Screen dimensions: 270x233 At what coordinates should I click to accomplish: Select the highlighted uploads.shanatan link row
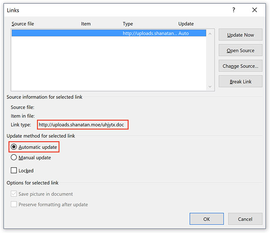click(108, 33)
